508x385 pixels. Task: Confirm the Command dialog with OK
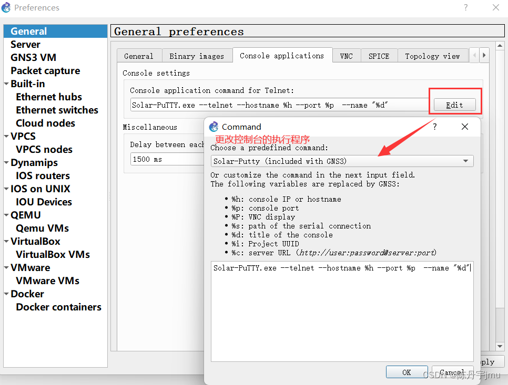coord(407,372)
